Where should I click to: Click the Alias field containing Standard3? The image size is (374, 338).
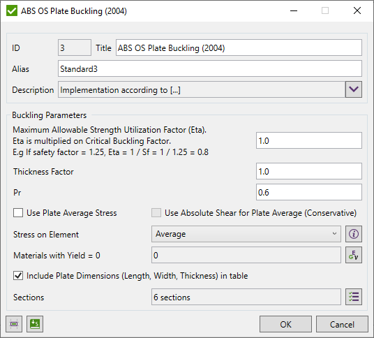tap(210, 68)
